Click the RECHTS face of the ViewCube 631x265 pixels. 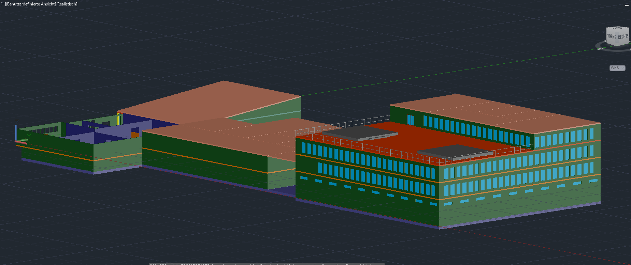[x=623, y=37]
